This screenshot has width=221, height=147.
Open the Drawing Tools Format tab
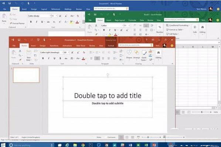[111, 46]
